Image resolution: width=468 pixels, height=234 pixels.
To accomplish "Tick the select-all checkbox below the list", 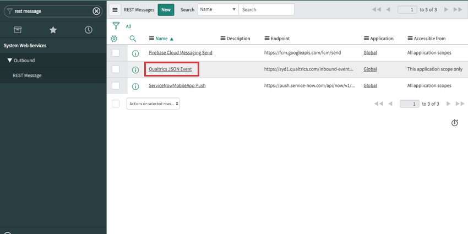I will click(116, 104).
